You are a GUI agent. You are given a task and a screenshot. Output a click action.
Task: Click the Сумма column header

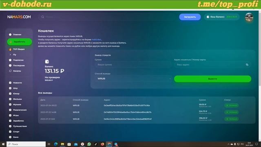tap(202, 100)
